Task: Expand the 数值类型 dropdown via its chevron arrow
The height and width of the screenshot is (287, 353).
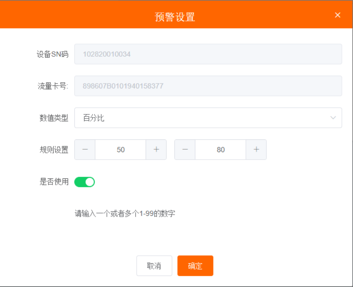Action: point(333,118)
